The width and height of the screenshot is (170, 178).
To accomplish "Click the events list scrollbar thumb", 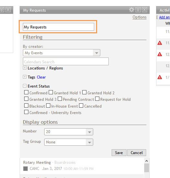I will (x=146, y=168).
